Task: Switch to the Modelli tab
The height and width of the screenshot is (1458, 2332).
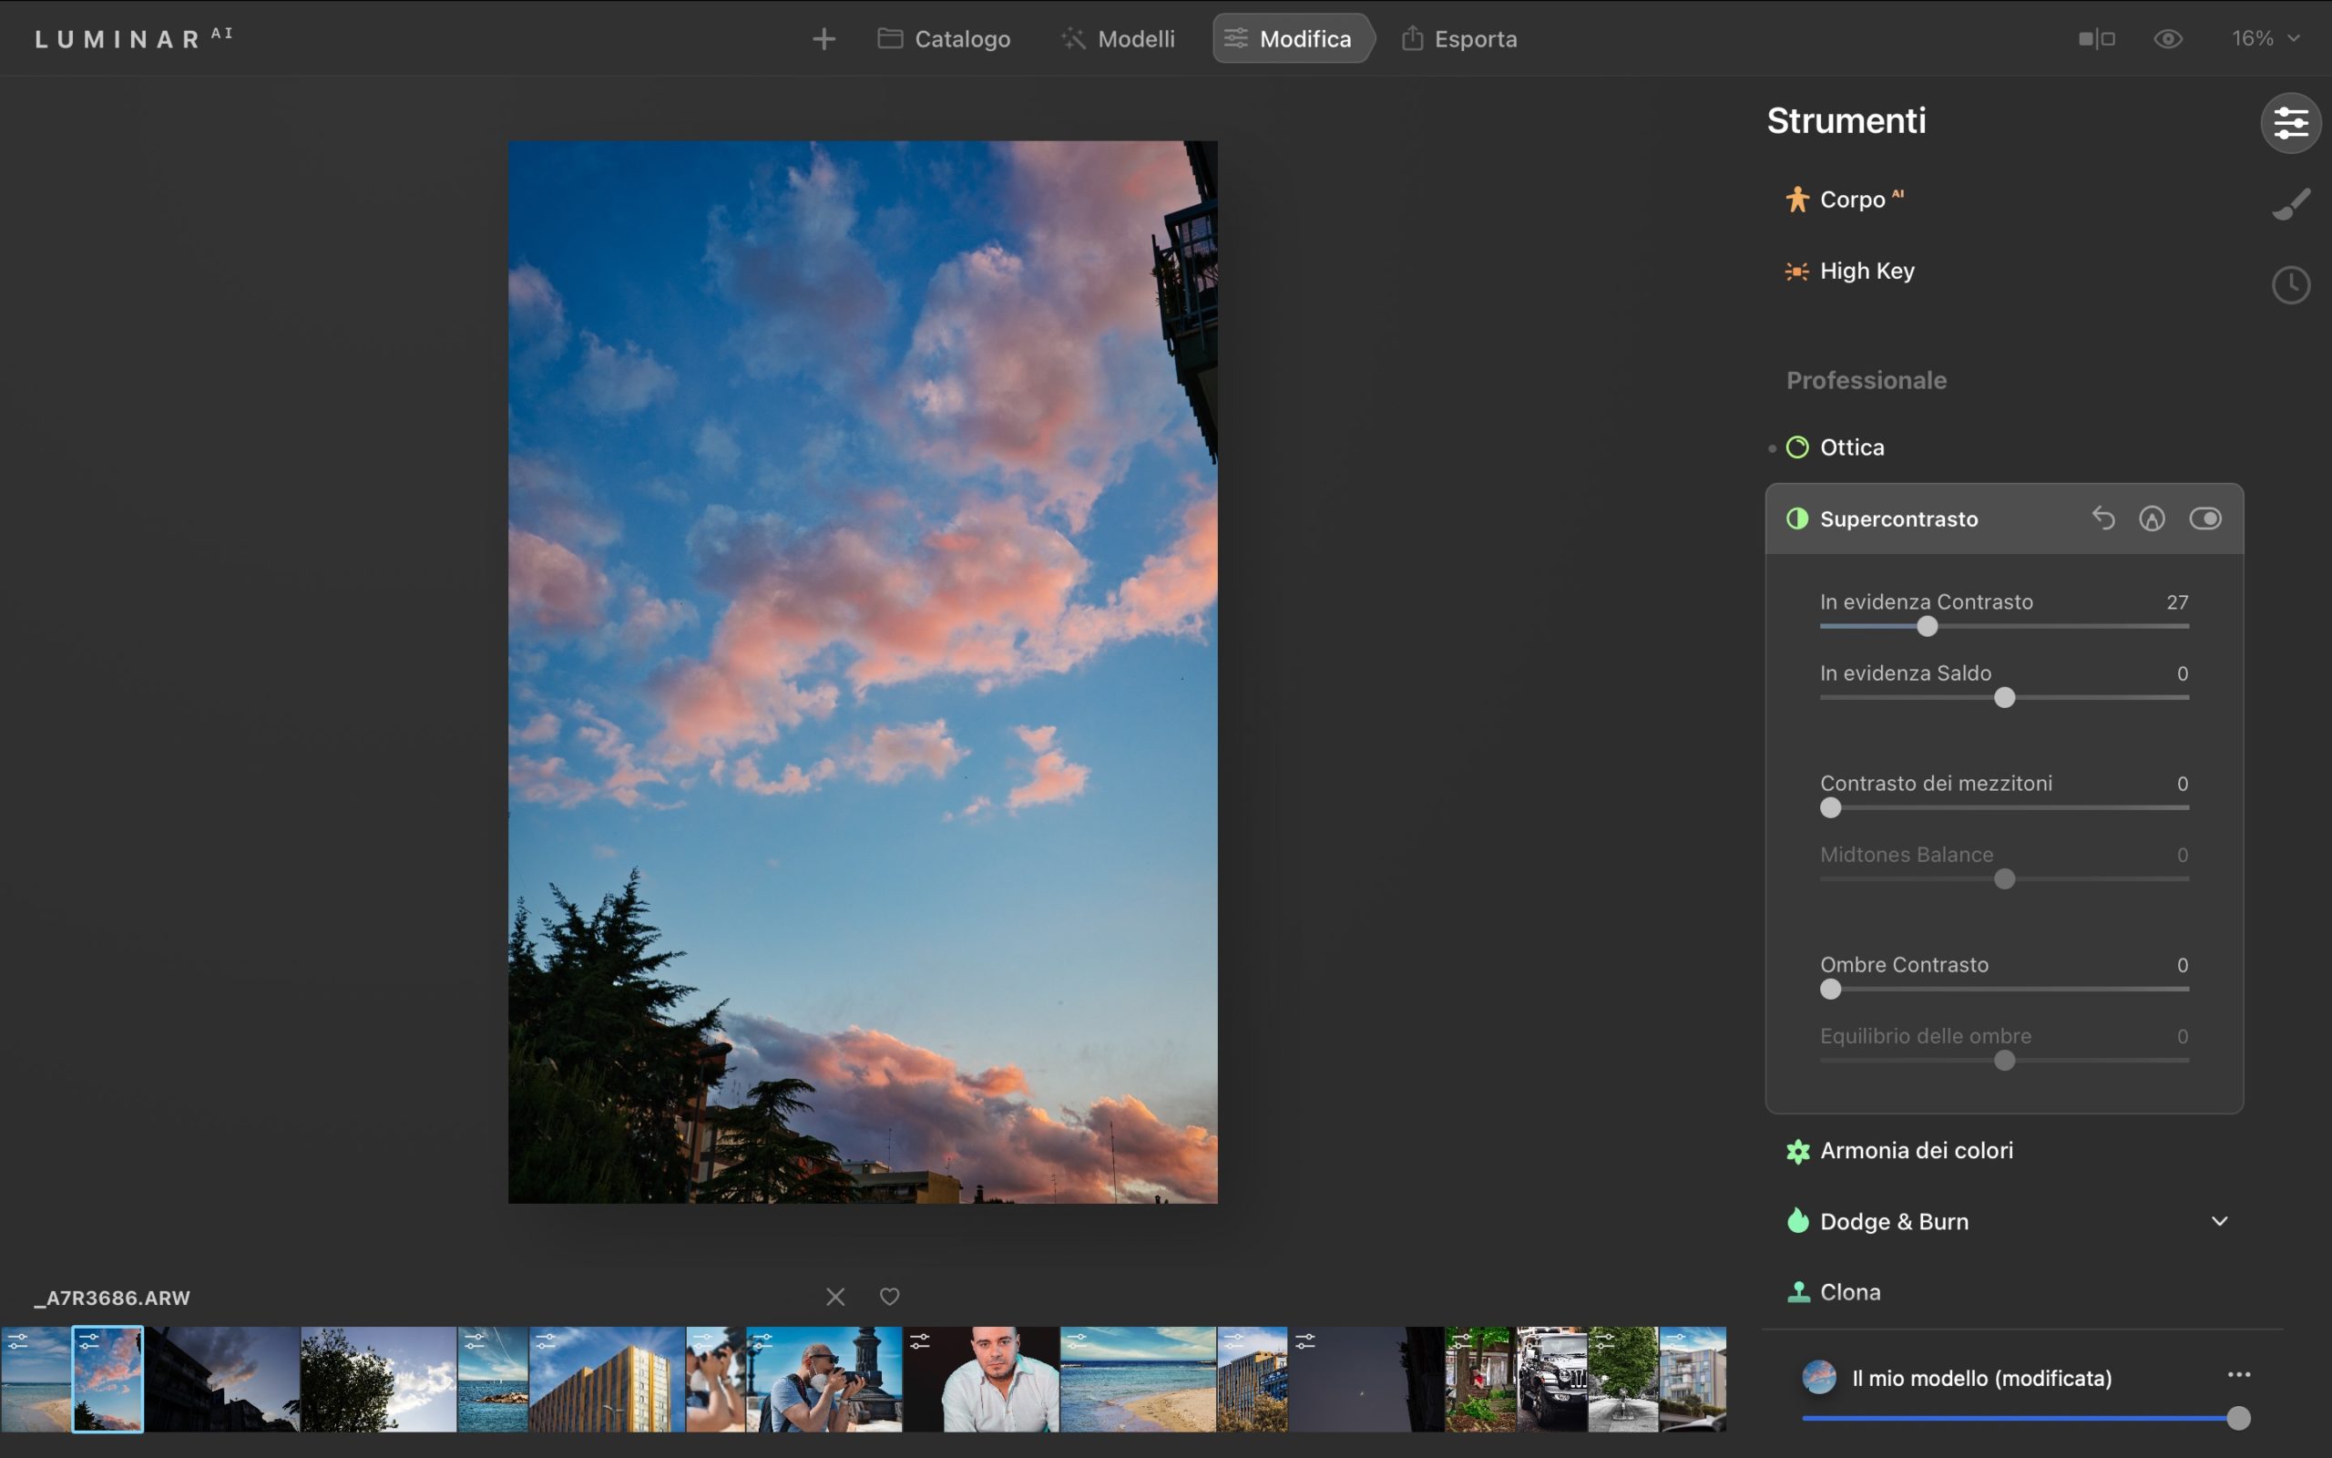Action: (x=1118, y=38)
